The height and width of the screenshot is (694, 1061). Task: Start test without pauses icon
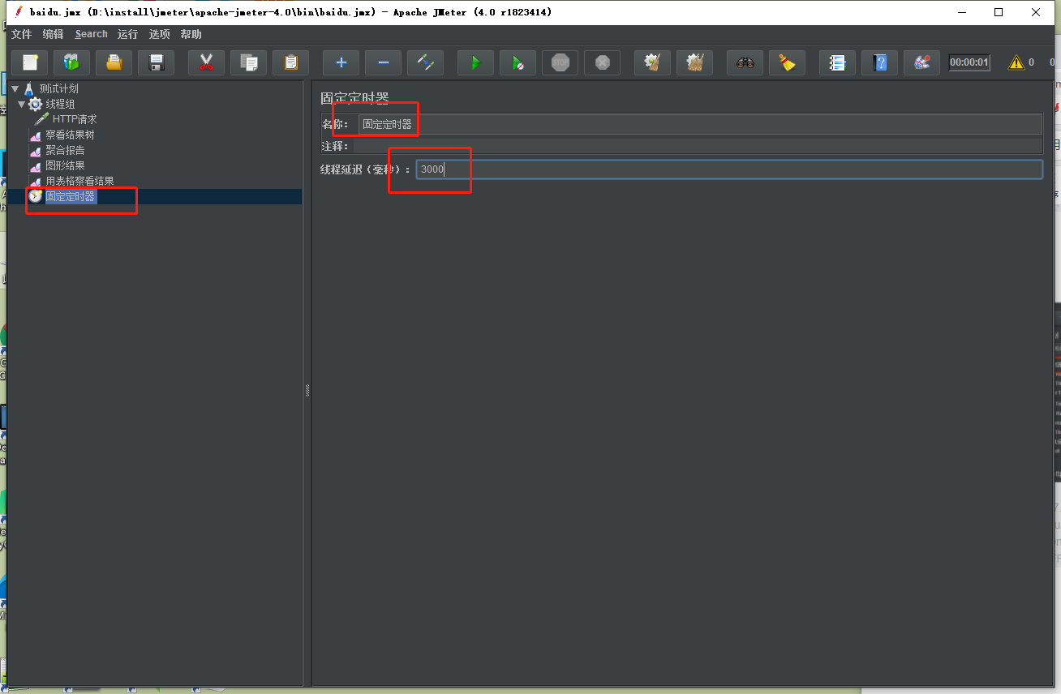[518, 62]
